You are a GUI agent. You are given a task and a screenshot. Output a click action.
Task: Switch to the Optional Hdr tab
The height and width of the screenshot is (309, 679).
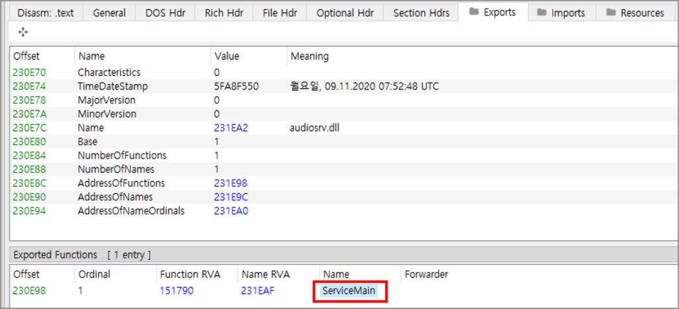tap(344, 13)
